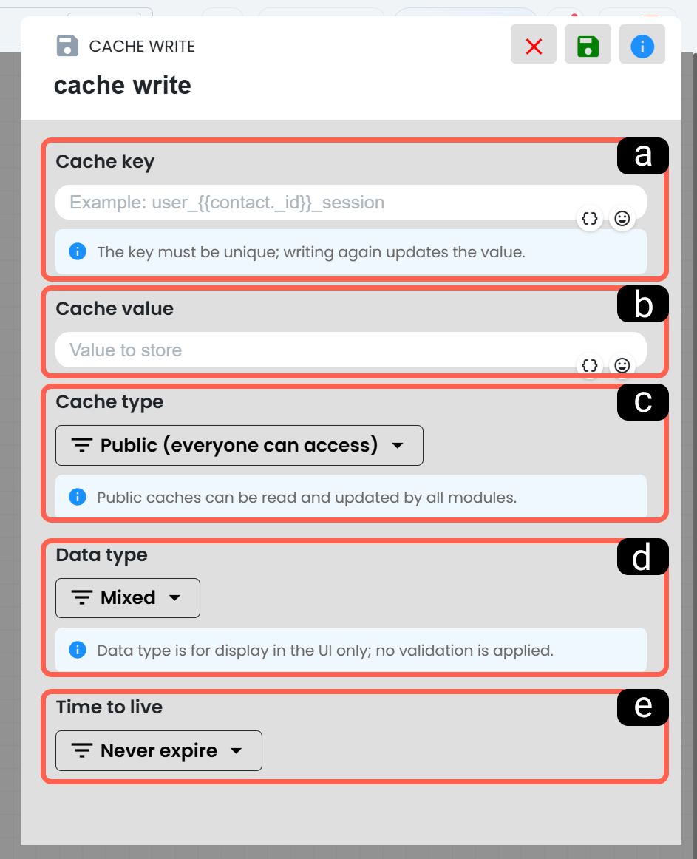Expand the Data type Mixed dropdown

click(x=128, y=598)
